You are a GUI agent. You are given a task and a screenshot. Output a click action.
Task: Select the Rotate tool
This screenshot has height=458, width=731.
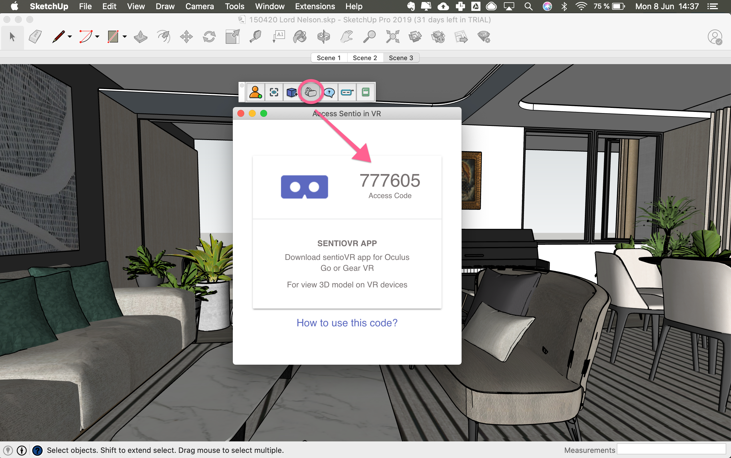(x=209, y=37)
